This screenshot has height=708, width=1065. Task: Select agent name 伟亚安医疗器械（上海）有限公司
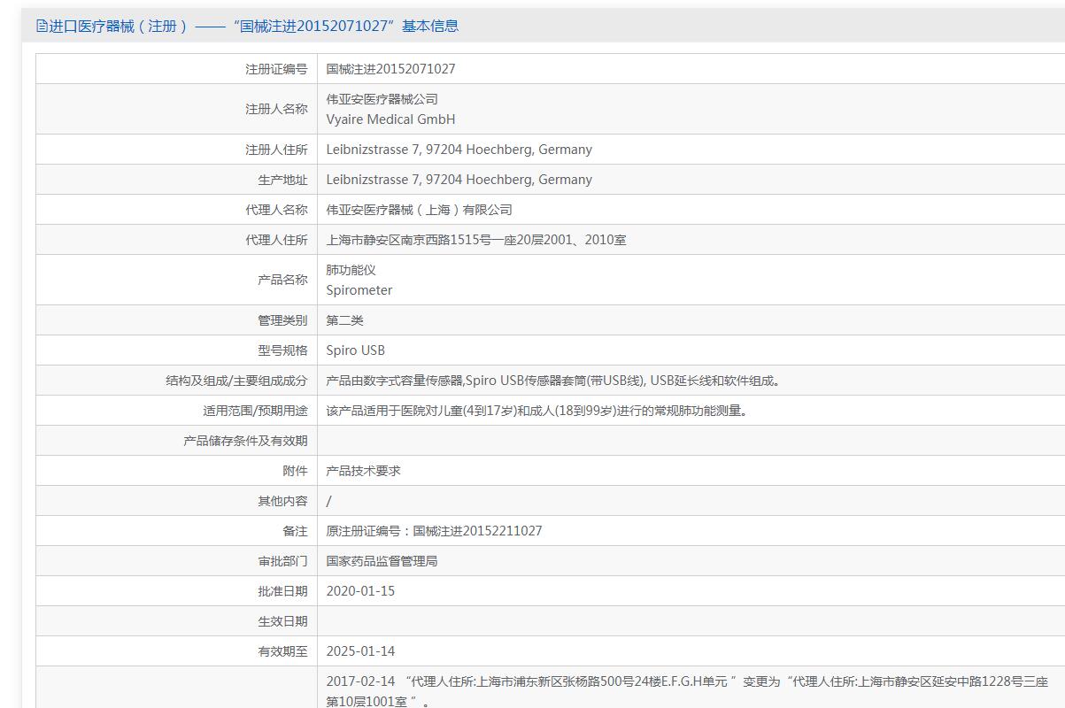420,210
